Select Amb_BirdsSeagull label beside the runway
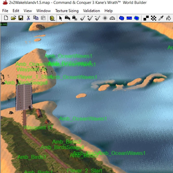Image resolution: width=173 pixels, height=173 pixels. [26, 83]
